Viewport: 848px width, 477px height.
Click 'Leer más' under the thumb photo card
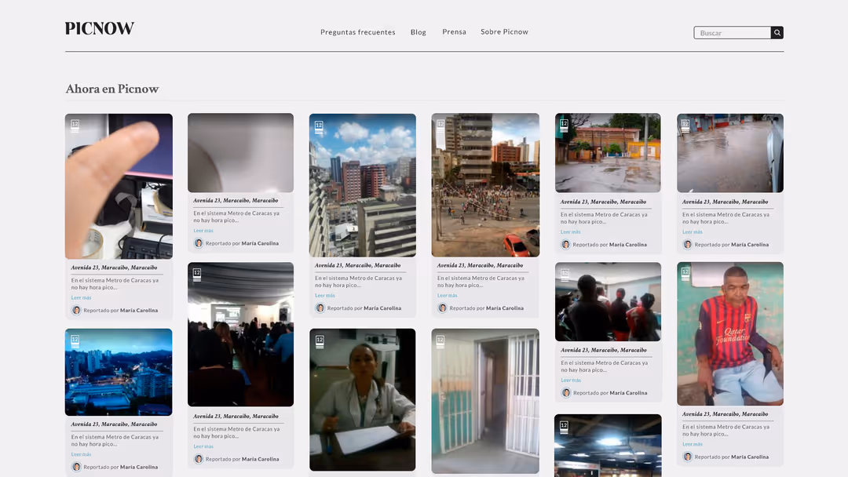point(81,297)
